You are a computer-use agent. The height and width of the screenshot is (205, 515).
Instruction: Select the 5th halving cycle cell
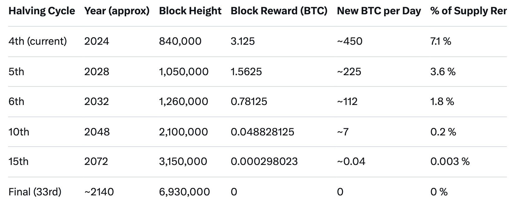click(x=16, y=72)
